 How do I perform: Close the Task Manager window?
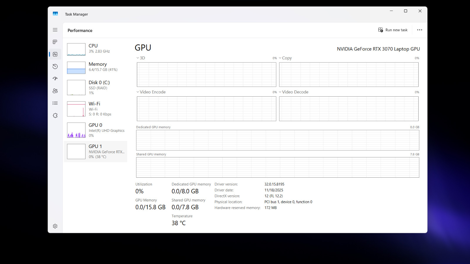tap(420, 11)
